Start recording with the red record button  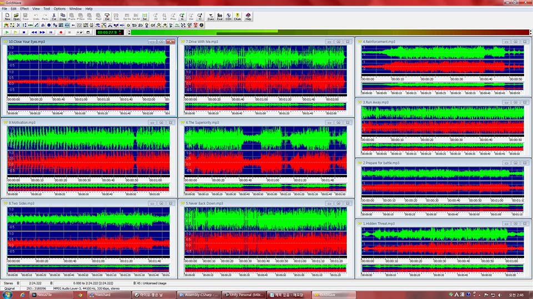coord(61,32)
